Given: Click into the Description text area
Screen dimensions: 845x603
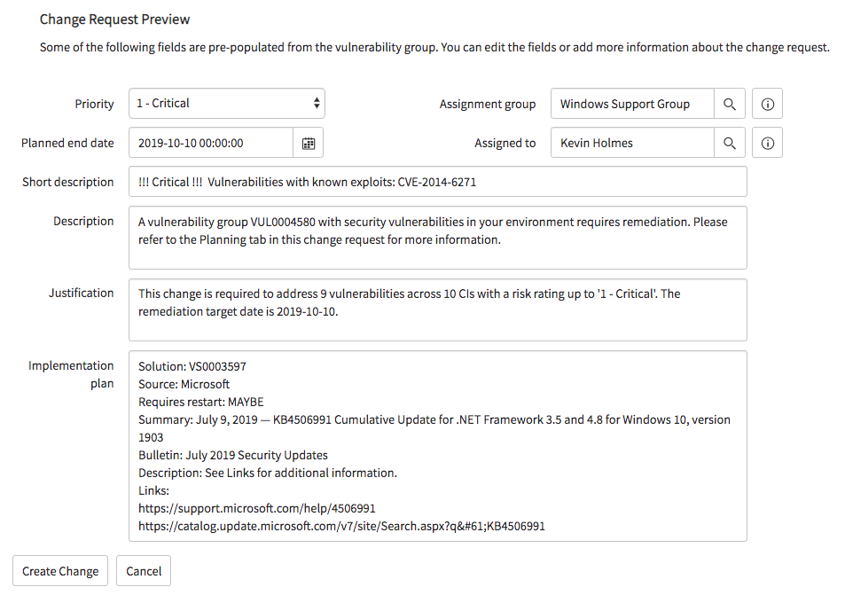Looking at the screenshot, I should [x=438, y=238].
